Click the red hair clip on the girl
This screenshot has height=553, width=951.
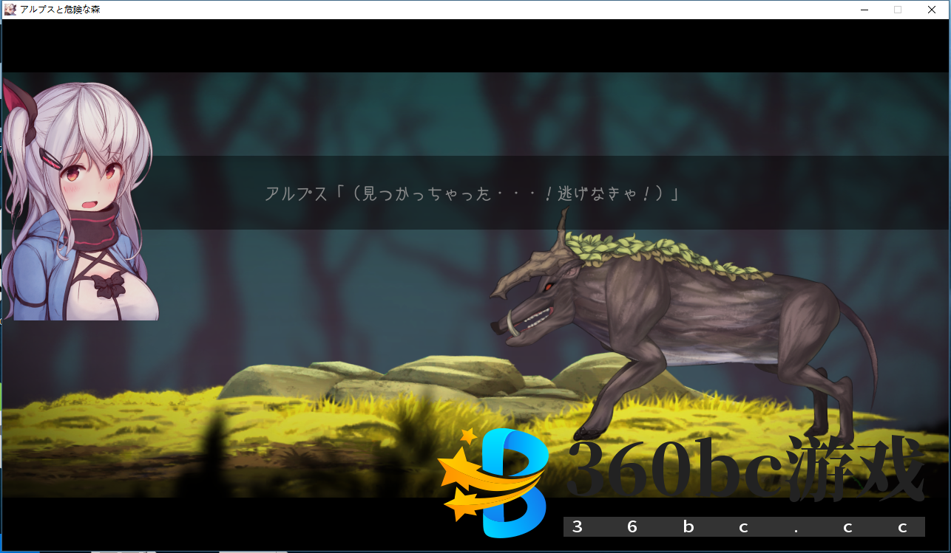point(51,157)
